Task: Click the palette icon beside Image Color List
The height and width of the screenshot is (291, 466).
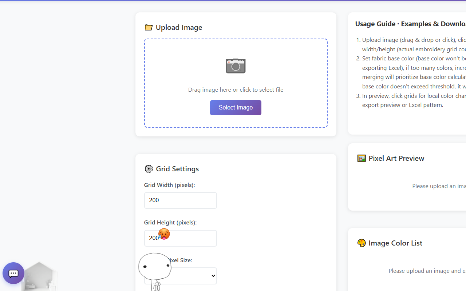Action: tap(362, 243)
